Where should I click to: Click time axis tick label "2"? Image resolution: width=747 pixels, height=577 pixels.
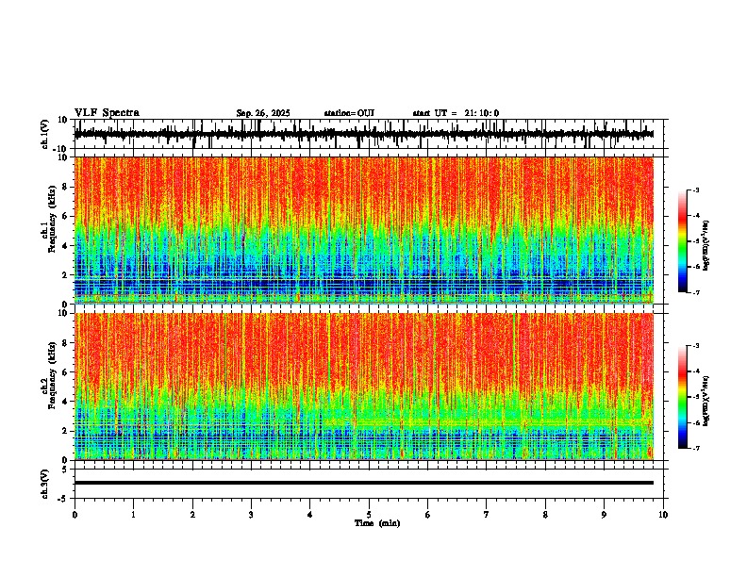click(x=192, y=515)
